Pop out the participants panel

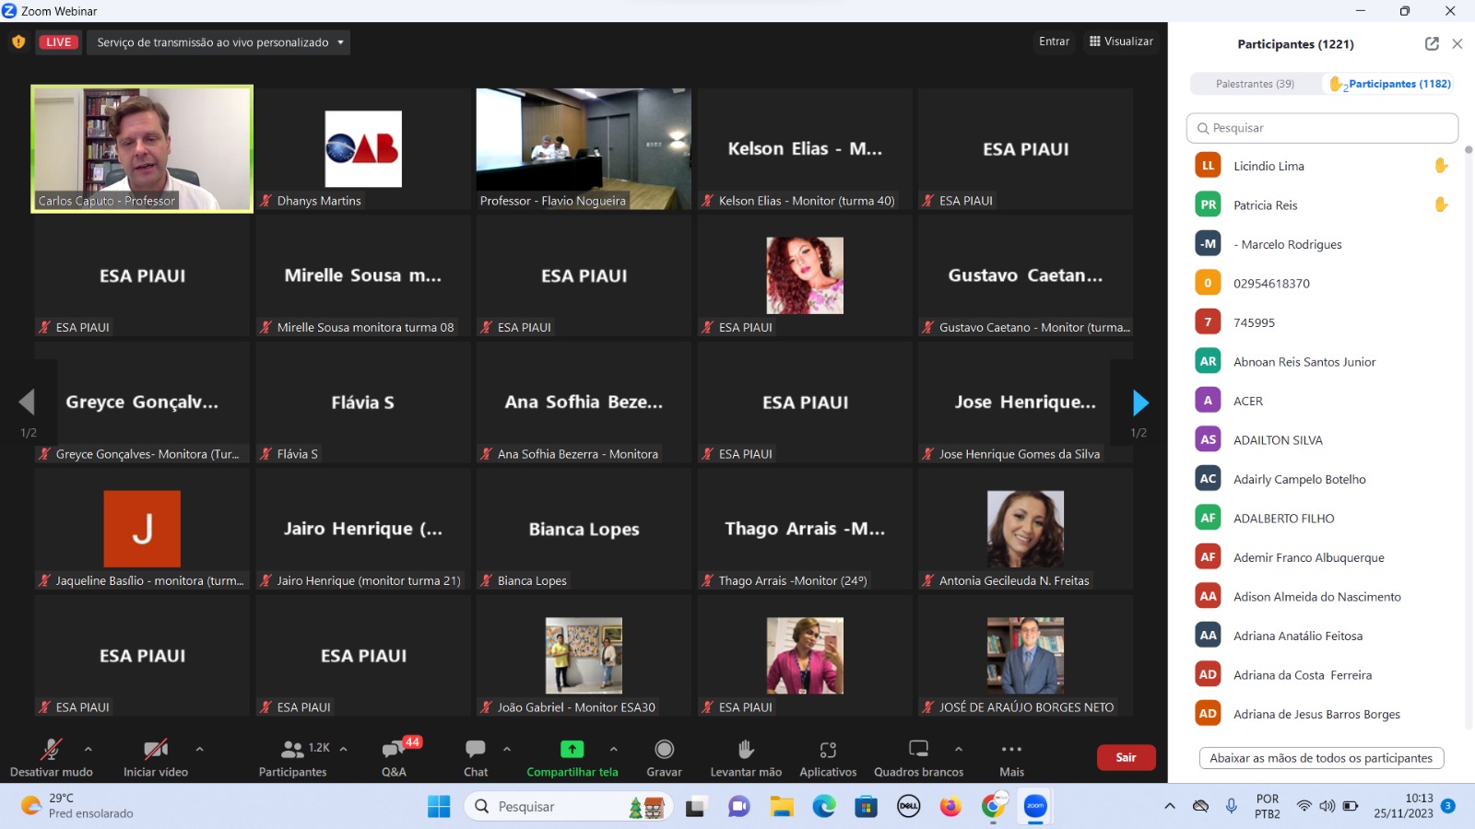click(1432, 43)
